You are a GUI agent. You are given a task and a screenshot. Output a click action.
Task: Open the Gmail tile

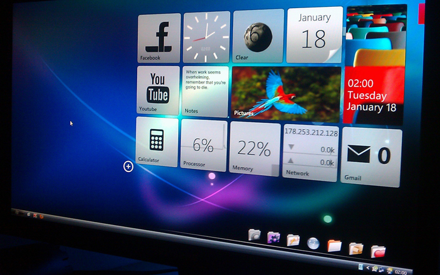pos(371,157)
